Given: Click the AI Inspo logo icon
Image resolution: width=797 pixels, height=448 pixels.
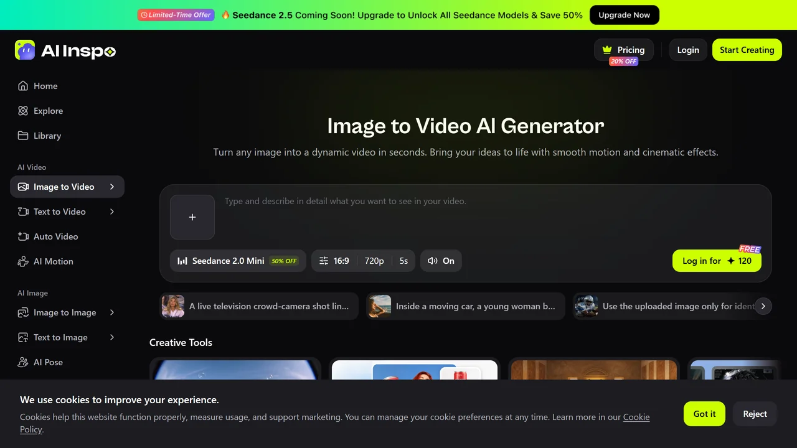Looking at the screenshot, I should tap(25, 50).
